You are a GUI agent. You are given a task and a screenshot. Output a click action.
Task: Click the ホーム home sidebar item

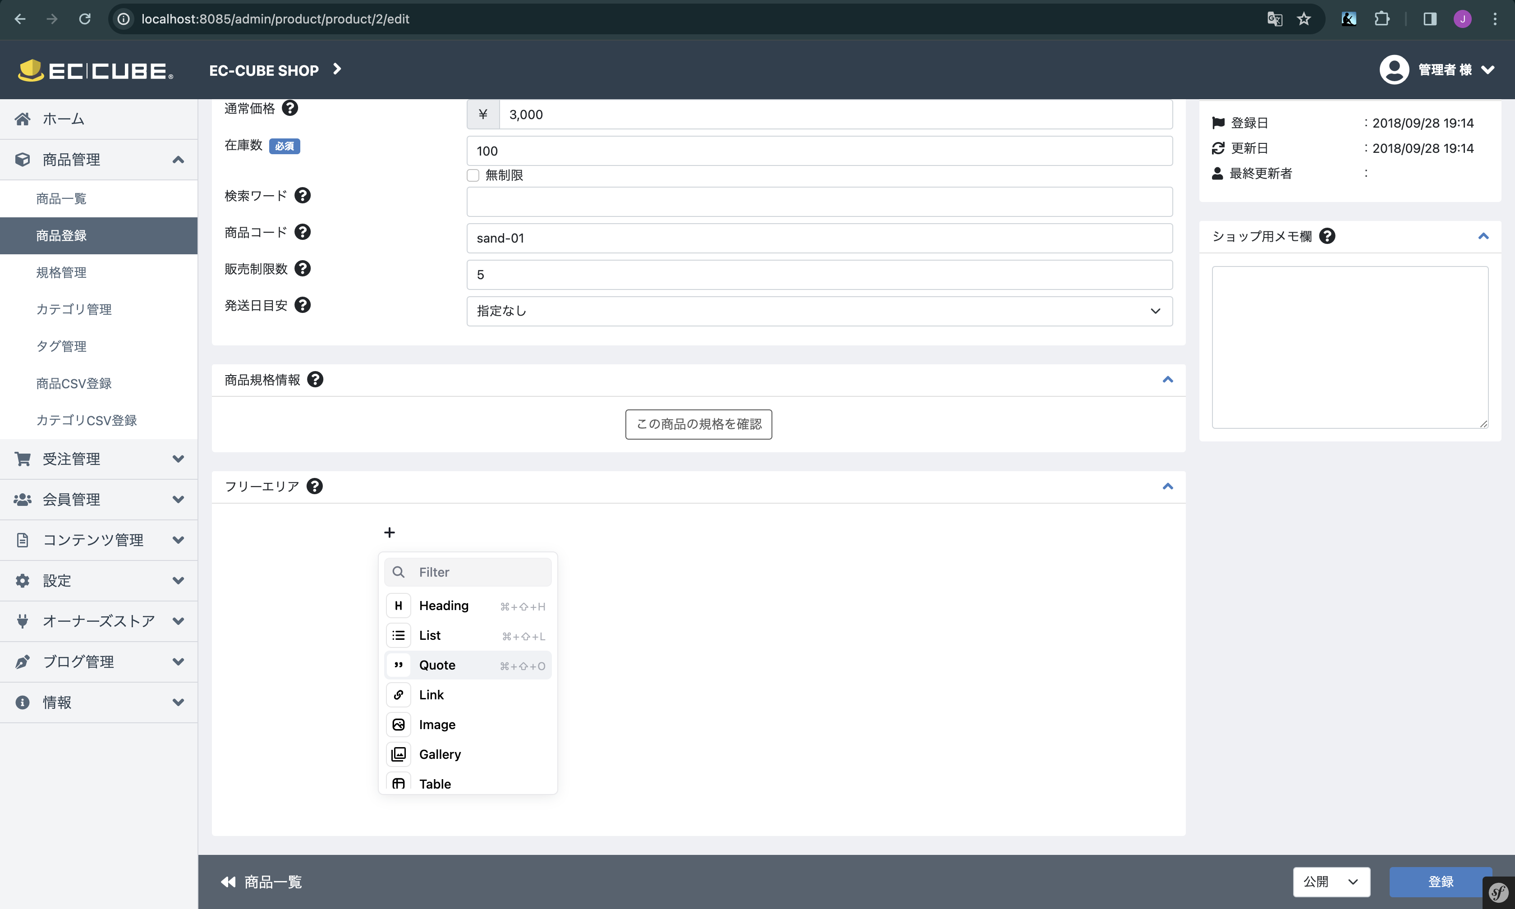coord(99,119)
